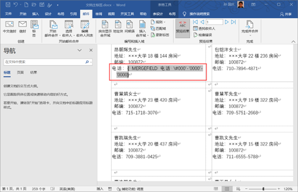Click the 问候语 icon
The height and width of the screenshot is (192, 298).
pyautogui.click(x=130, y=27)
